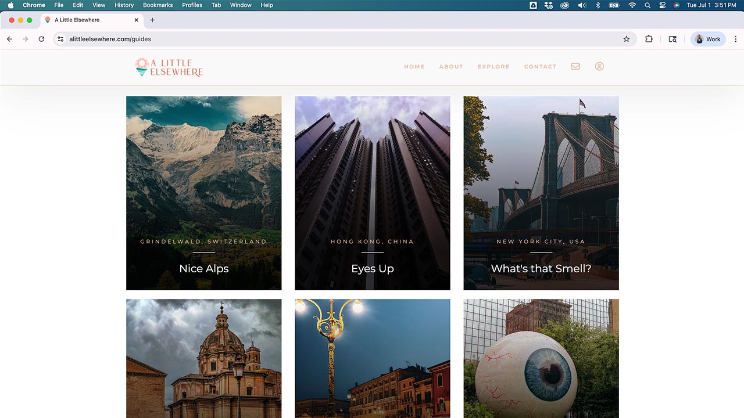The height and width of the screenshot is (418, 744).
Task: Go back to the previous page
Action: click(9, 39)
